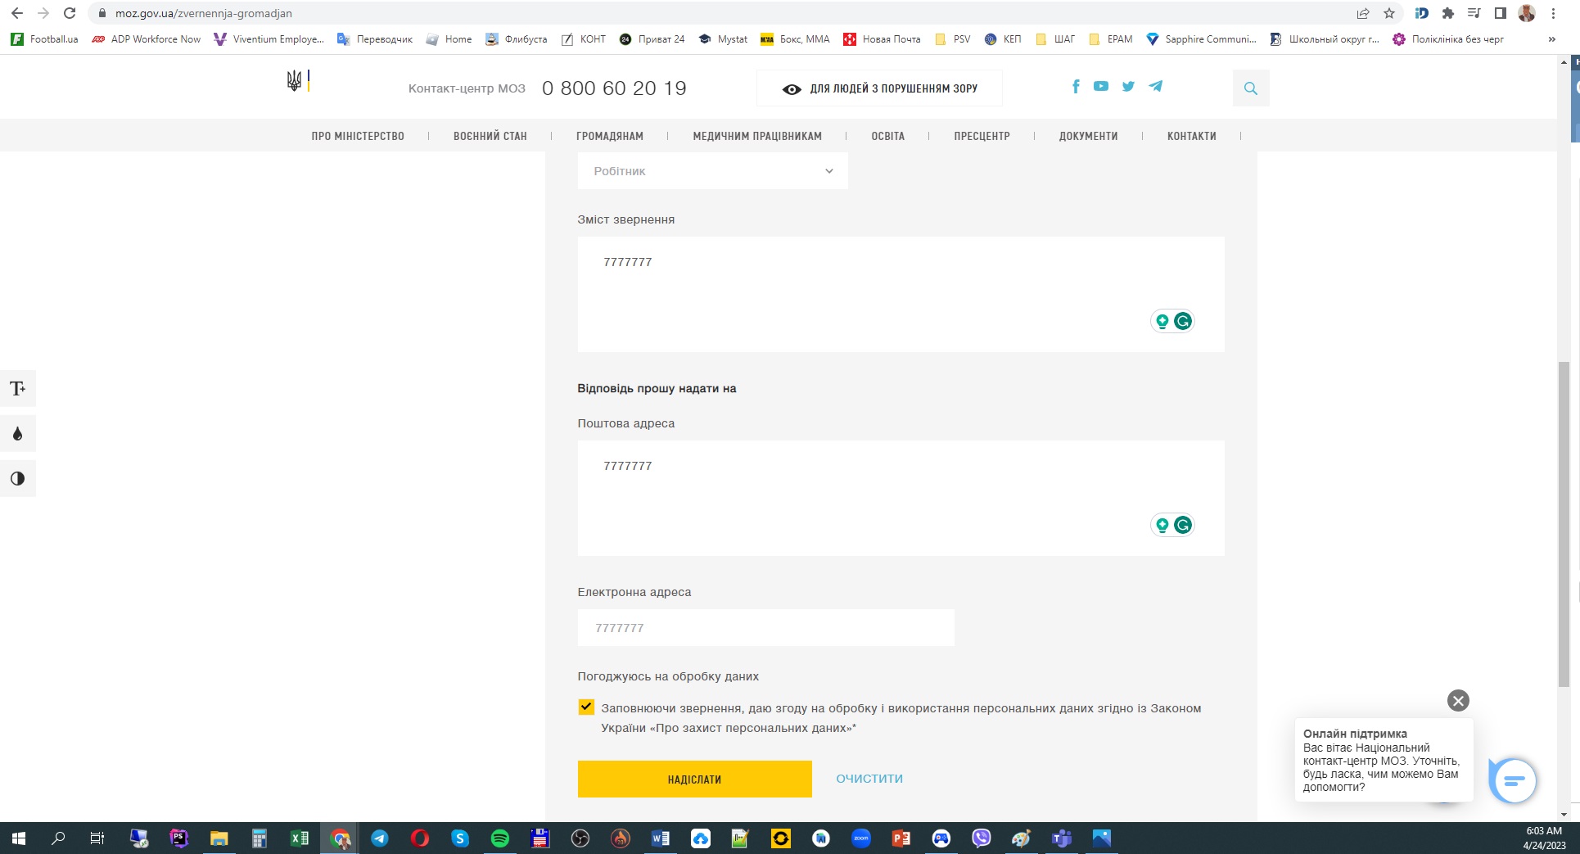The height and width of the screenshot is (854, 1580).
Task: Click the droplet color scheme icon
Action: pyautogui.click(x=18, y=434)
